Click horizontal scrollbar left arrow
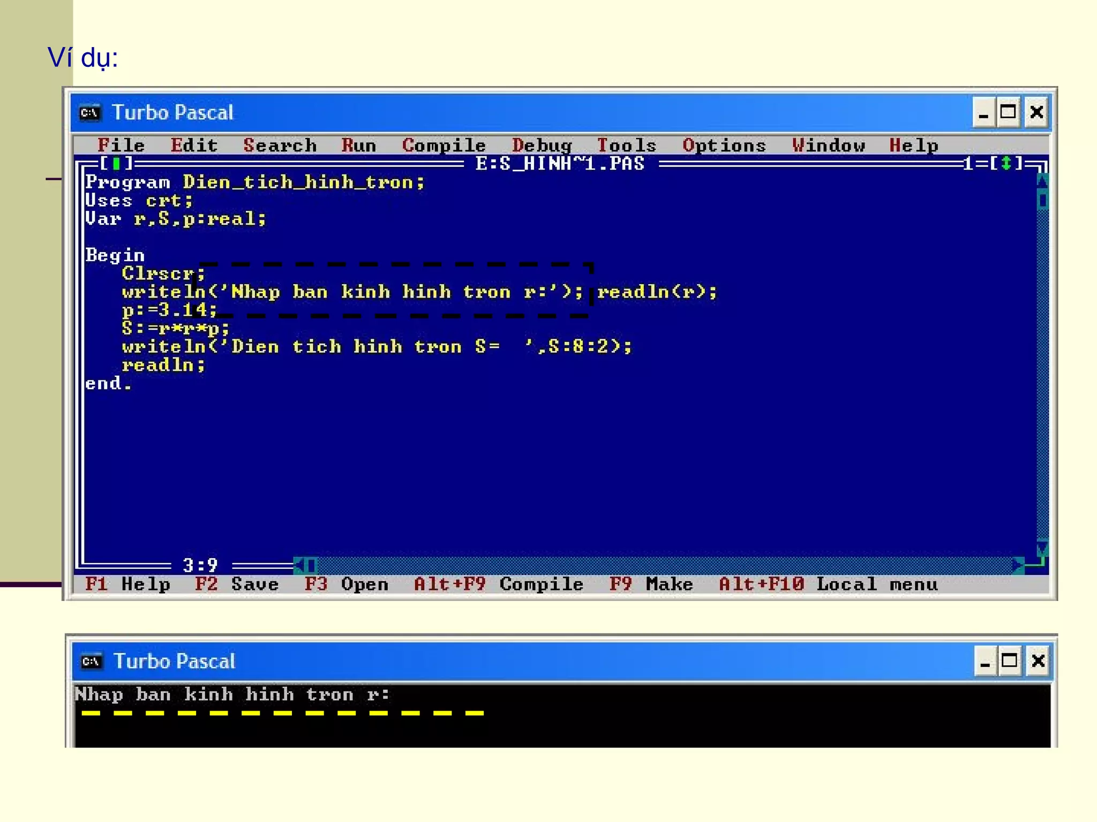This screenshot has height=822, width=1097. tap(300, 565)
